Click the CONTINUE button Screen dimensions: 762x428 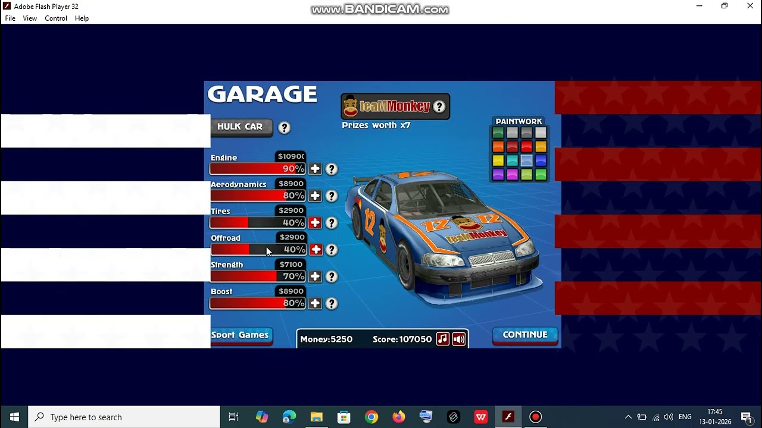tap(525, 335)
